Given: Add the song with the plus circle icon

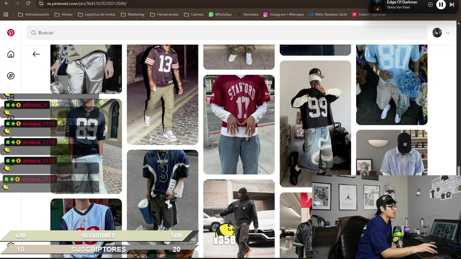Looking at the screenshot, I should coord(430,5).
